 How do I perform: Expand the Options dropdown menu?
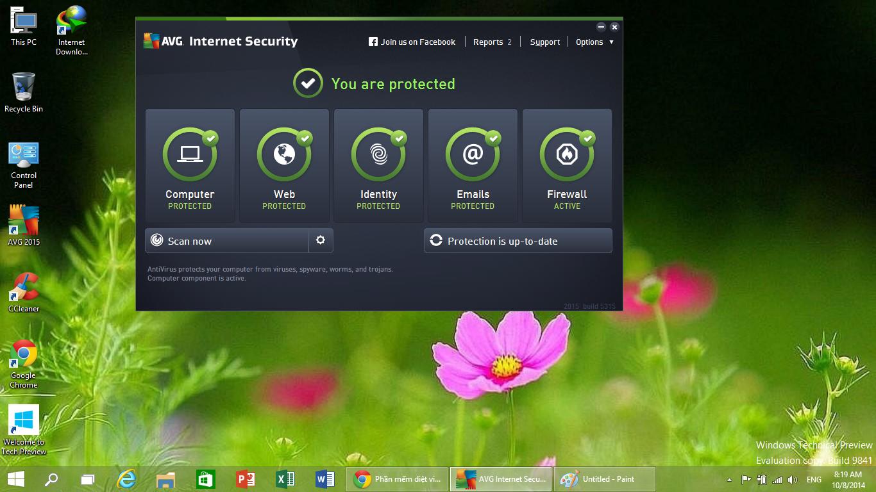[594, 42]
